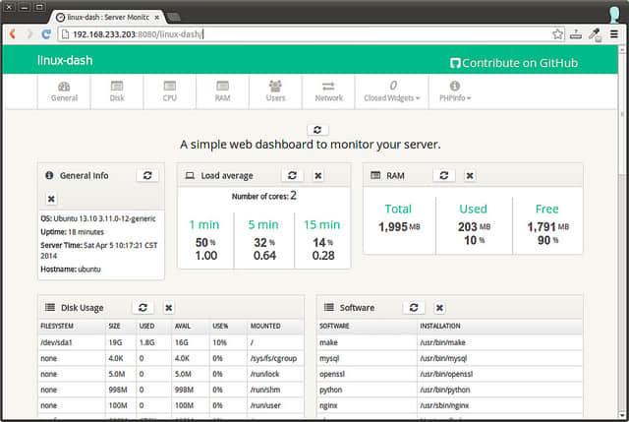629x422 pixels.
Task: Close the Disk Usage widget
Action: point(169,308)
